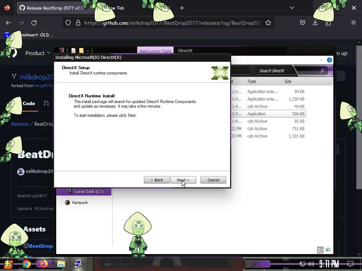This screenshot has height=271, width=362.
Task: Go forward in the Firefox browser
Action: 21,23
